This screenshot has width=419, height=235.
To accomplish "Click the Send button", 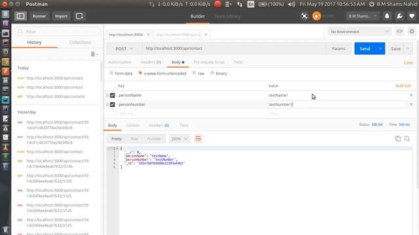I will point(365,48).
